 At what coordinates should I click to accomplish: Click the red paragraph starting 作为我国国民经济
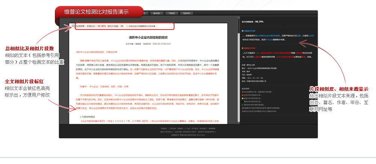[148, 102]
